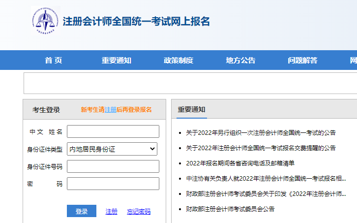Image resolution: width=357 pixels, height=223 pixels.
Task: Open 中注协有关负责人 announcement link
Action: tap(266, 178)
